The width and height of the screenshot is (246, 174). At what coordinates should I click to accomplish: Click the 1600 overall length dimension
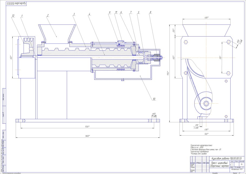pyautogui.click(x=86, y=135)
